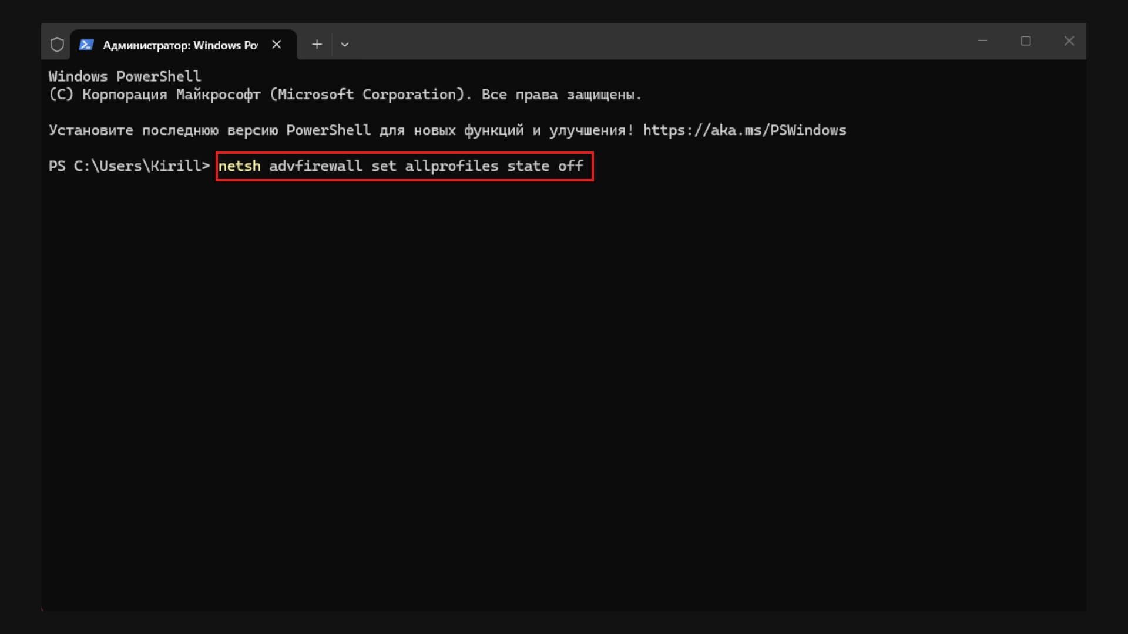Screen dimensions: 1128x634
Task: Click the Установите последнюю версию message text
Action: click(341, 130)
